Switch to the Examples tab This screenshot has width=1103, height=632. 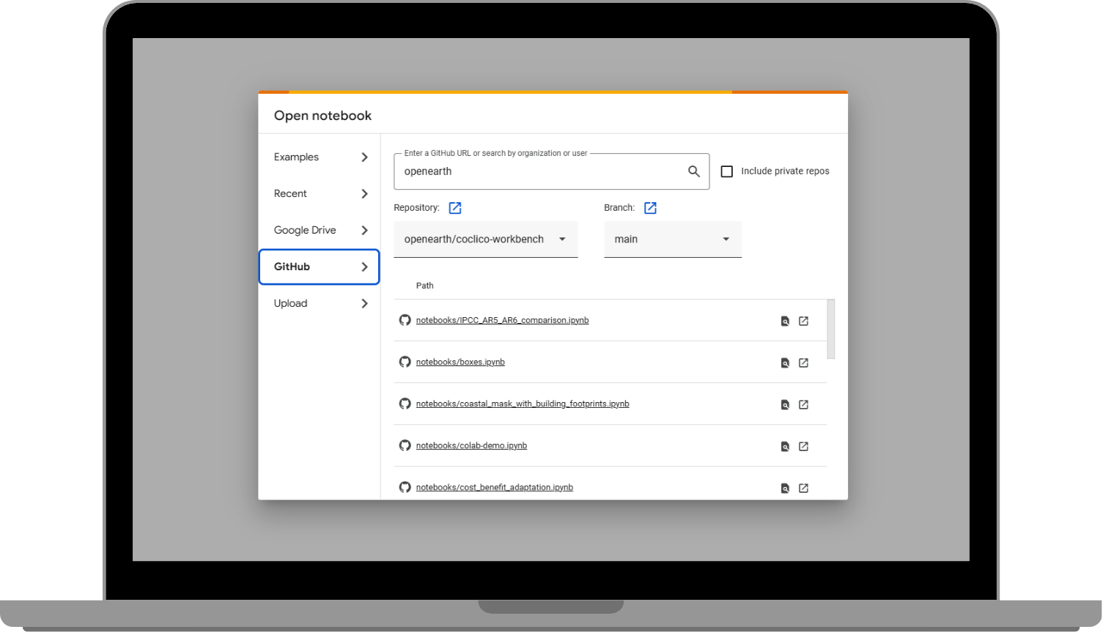pos(320,157)
